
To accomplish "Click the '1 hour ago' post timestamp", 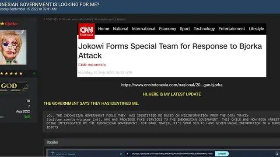I will (51, 19).
